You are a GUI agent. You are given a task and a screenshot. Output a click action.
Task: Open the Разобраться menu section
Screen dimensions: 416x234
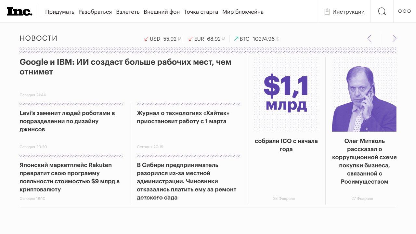pos(95,12)
